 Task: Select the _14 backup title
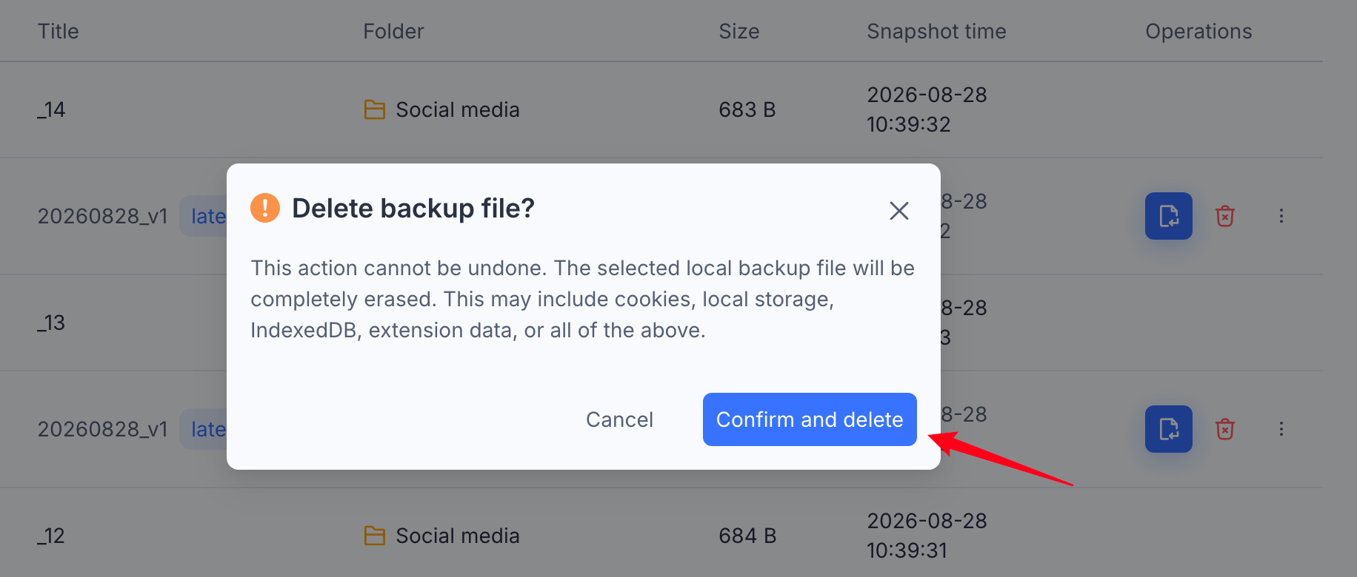click(x=51, y=109)
